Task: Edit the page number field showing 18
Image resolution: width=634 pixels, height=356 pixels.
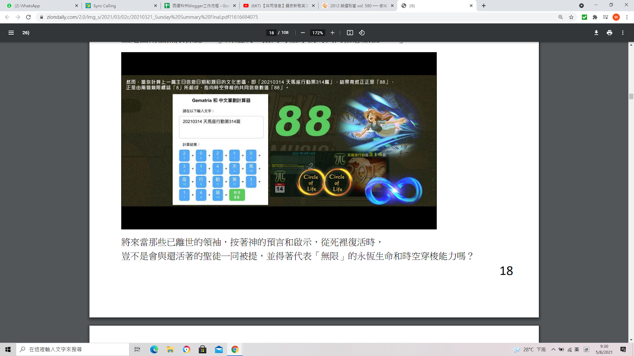Action: click(x=271, y=33)
